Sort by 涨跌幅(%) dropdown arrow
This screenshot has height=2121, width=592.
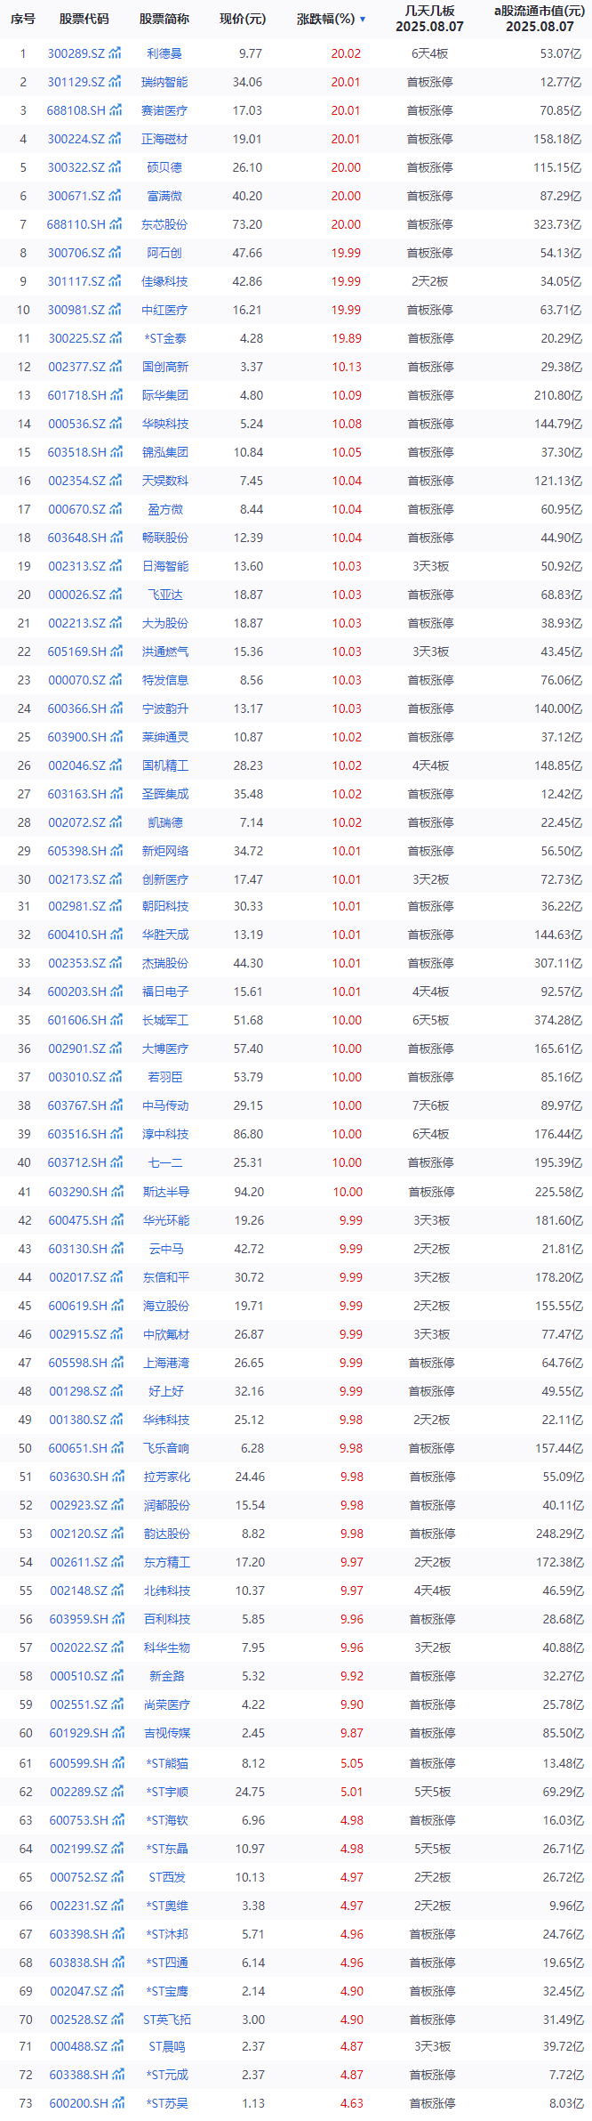[x=363, y=20]
